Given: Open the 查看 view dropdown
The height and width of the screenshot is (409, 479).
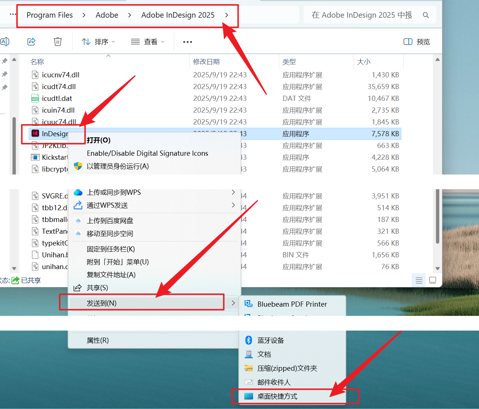Looking at the screenshot, I should pos(148,42).
